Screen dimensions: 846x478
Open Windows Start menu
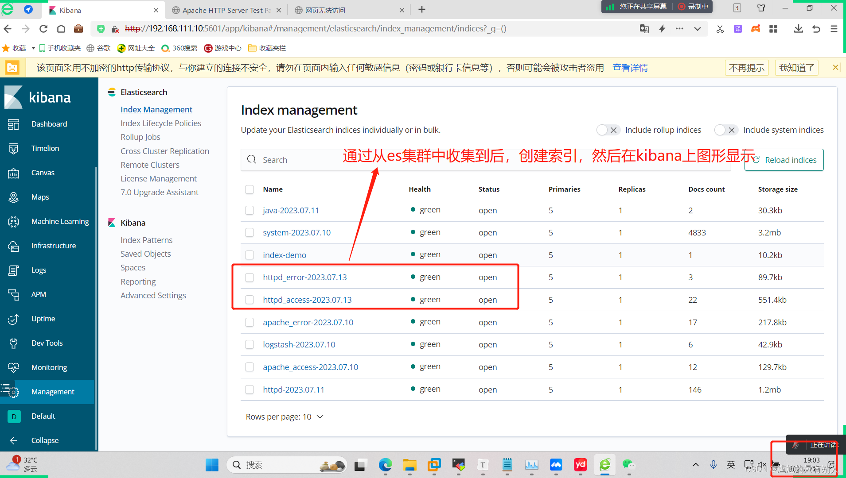(x=212, y=465)
